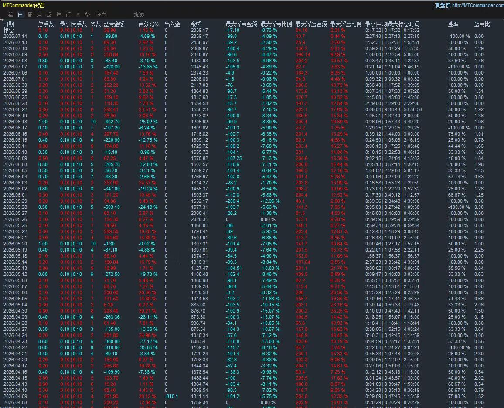The width and height of the screenshot is (504, 408).
Task: Click the 2.30 profit/loss ratio cell
Action: point(479,354)
